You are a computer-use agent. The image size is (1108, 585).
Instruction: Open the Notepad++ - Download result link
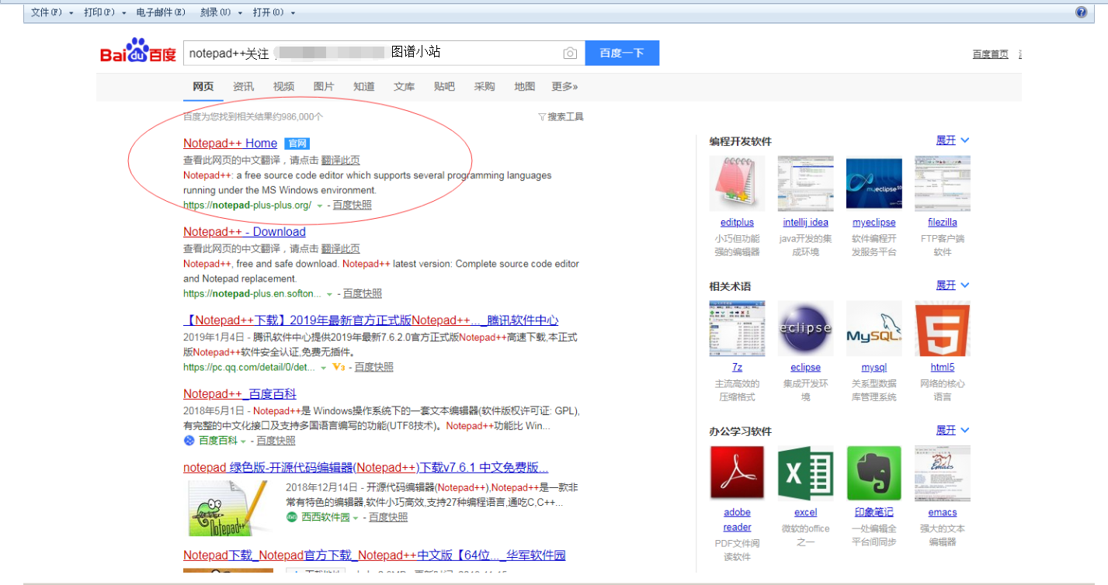[245, 232]
